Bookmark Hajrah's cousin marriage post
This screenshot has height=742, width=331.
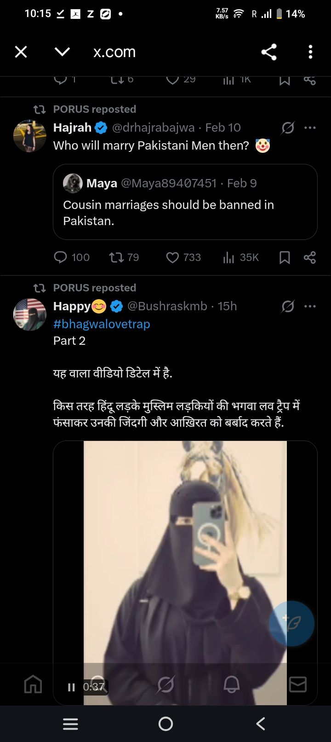pos(285,257)
